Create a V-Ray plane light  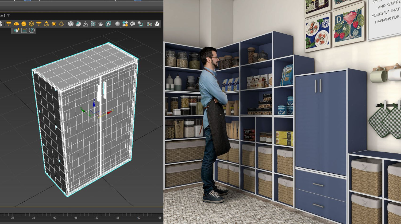pos(9,23)
